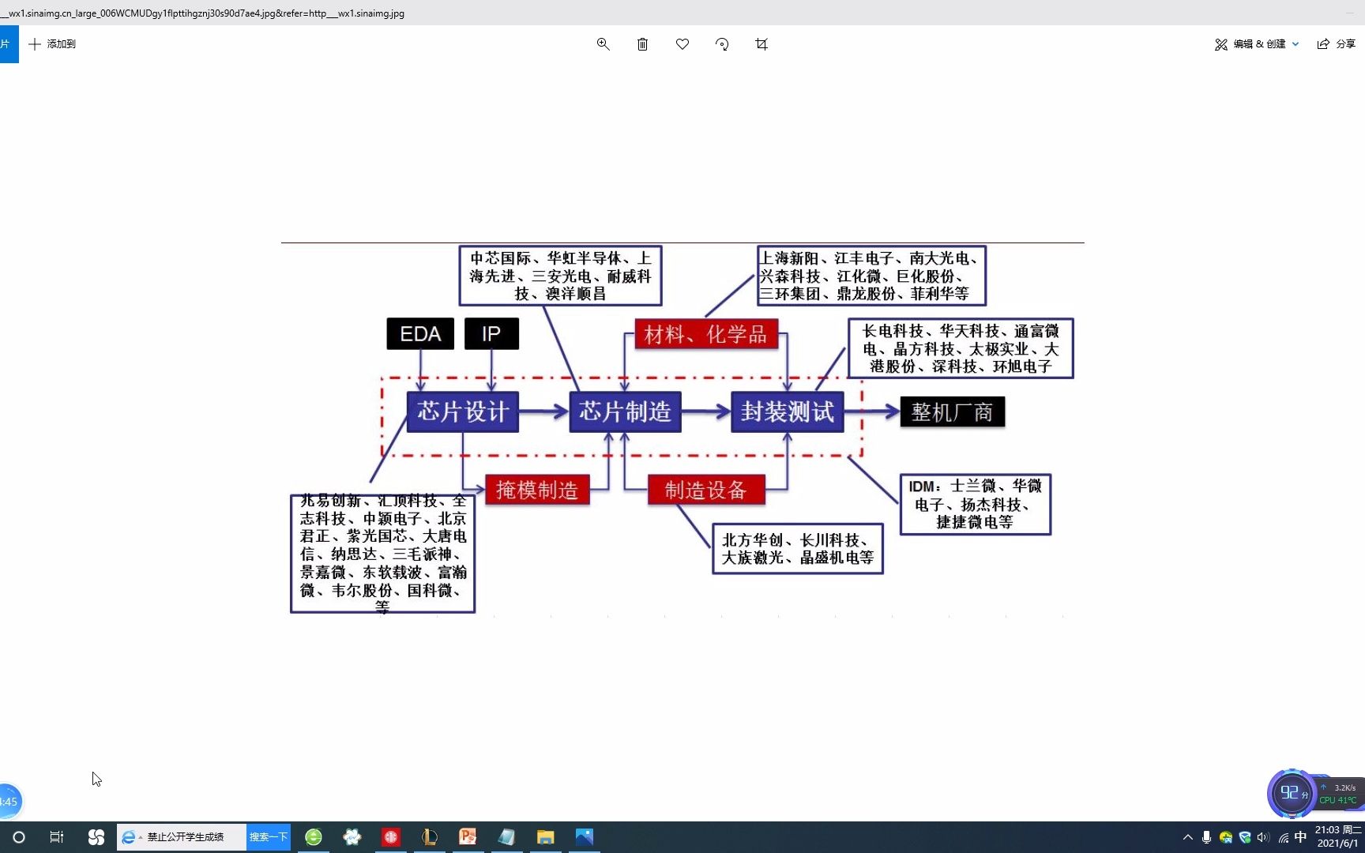Click the microphone tray icon

1206,837
